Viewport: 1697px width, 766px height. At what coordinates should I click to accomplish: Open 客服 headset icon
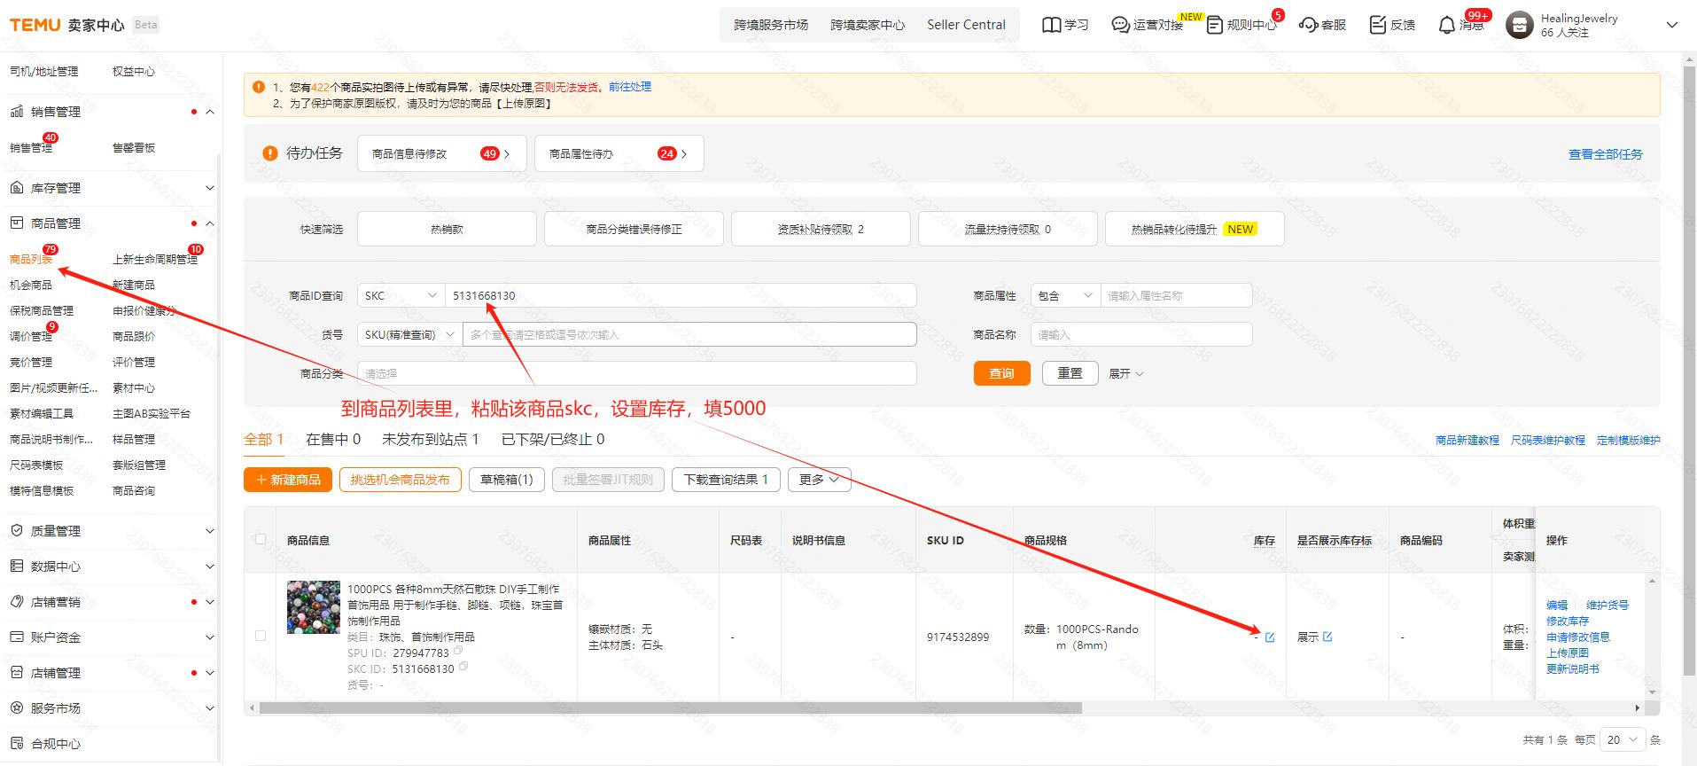click(1308, 25)
